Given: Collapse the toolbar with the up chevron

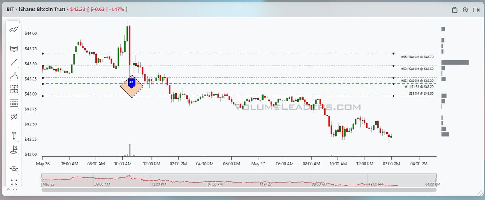Looking at the screenshot, I should click(x=8, y=189).
